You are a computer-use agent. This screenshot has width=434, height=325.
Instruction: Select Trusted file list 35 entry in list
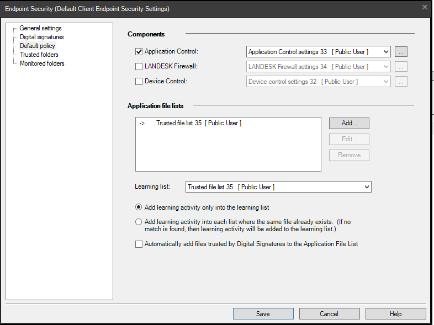pos(198,123)
